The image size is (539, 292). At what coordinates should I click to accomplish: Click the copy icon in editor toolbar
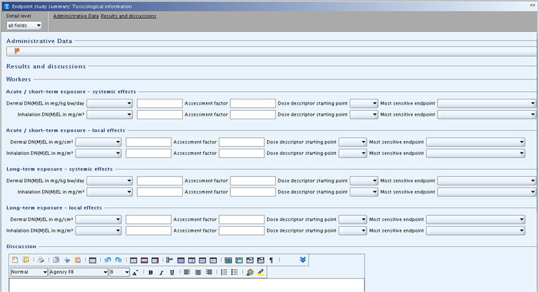point(56,260)
